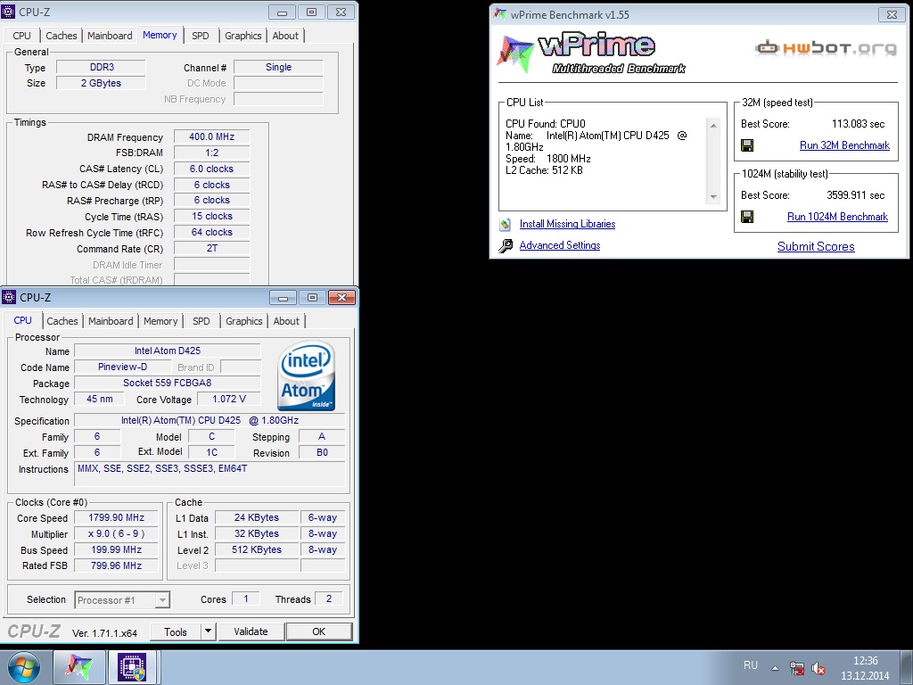This screenshot has height=685, width=913.
Task: Open Caches tab in upper CPU-Z window
Action: point(62,36)
